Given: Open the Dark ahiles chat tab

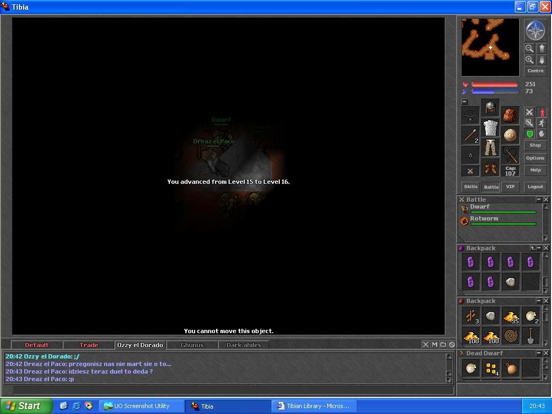Looking at the screenshot, I should 244,345.
